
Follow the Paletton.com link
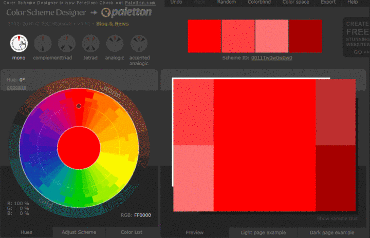pos(140,3)
